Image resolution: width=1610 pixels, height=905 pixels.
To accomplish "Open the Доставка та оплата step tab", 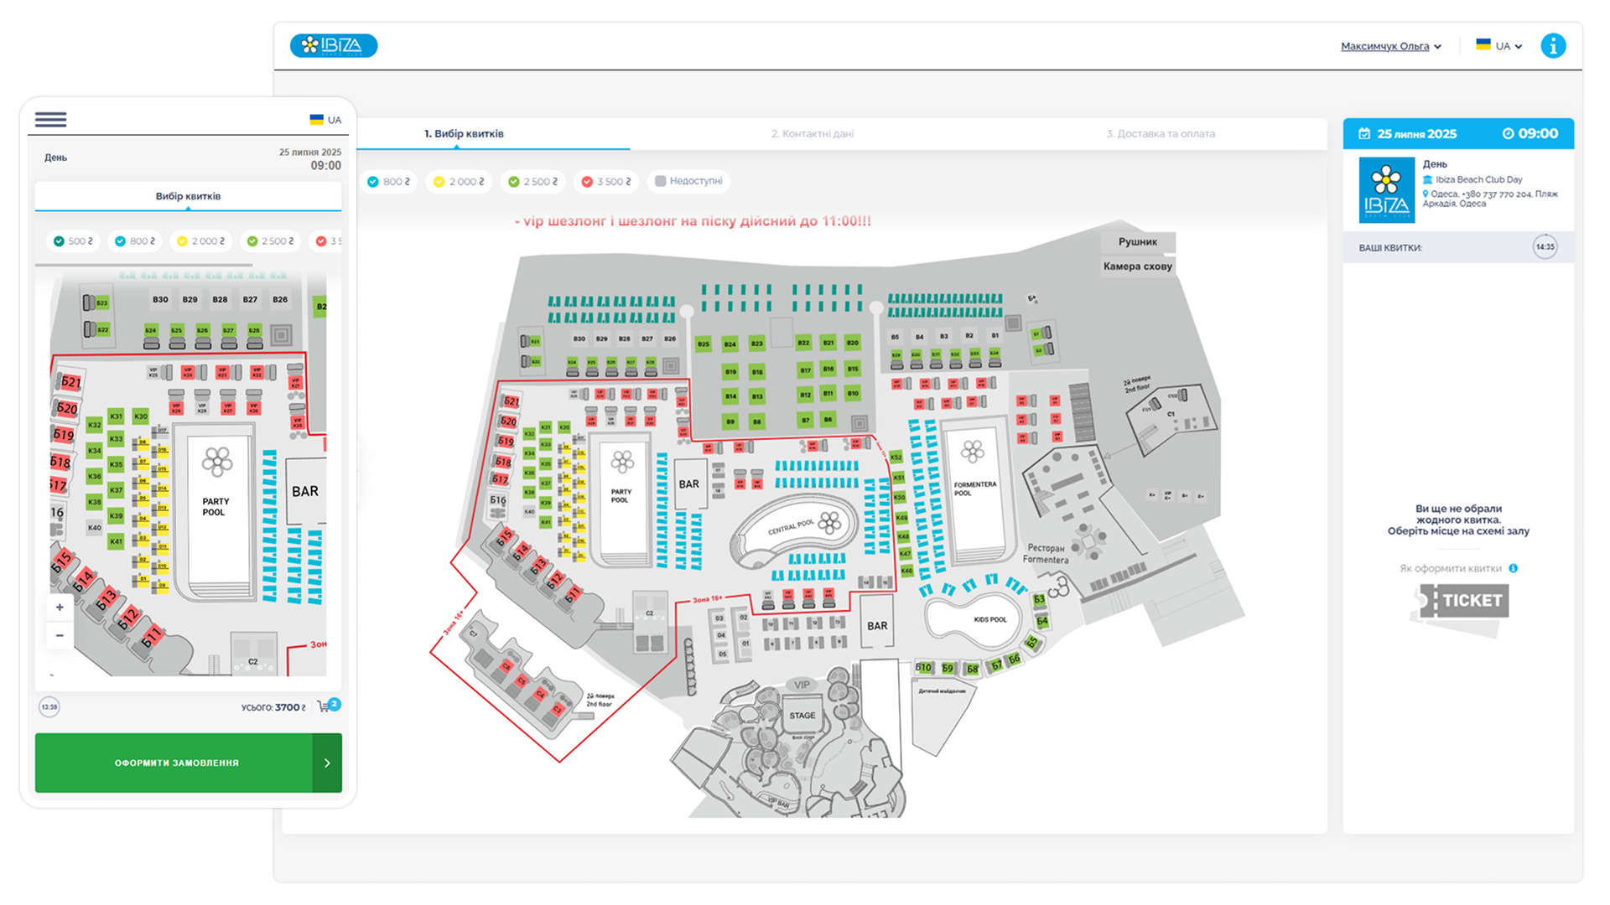I will 1160,134.
